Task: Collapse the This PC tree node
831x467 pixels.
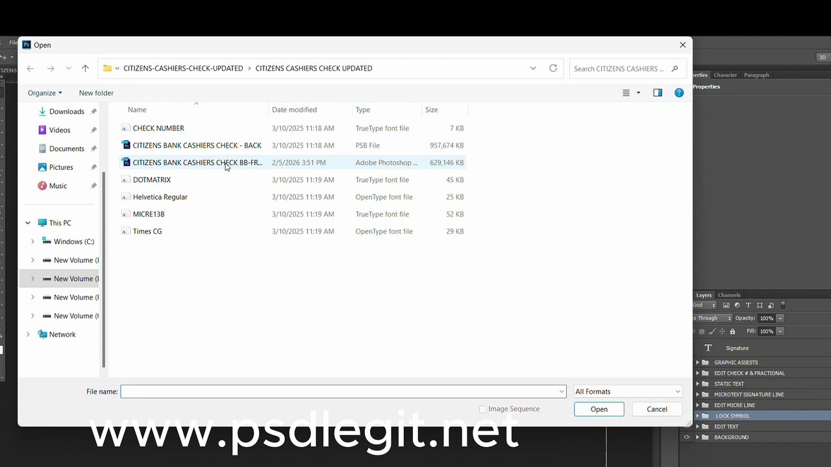Action: (x=28, y=223)
